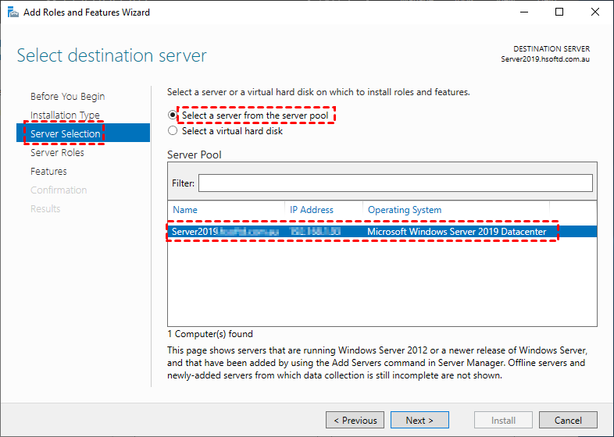Sort by Operating System column
The width and height of the screenshot is (614, 437).
click(x=405, y=210)
